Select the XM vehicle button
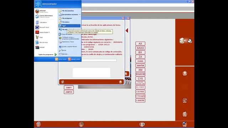The image size is (228, 128). click(x=140, y=70)
